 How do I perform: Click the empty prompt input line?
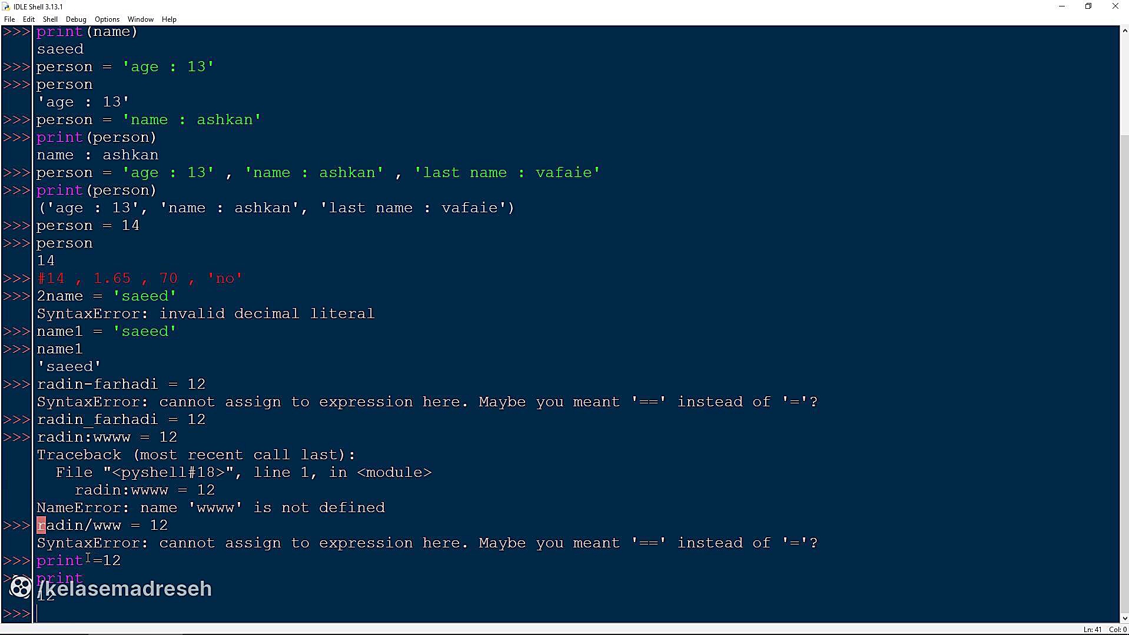point(577,613)
